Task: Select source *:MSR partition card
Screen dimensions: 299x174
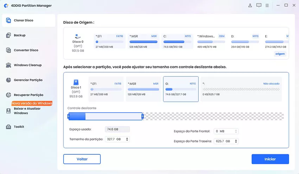Action: pos(144,41)
